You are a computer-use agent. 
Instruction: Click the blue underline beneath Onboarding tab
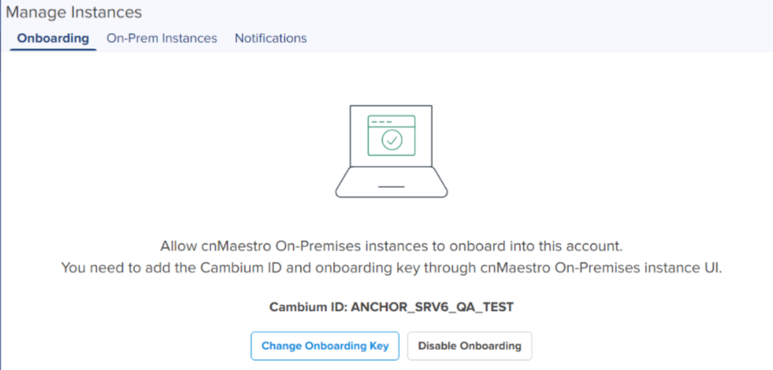[x=53, y=50]
